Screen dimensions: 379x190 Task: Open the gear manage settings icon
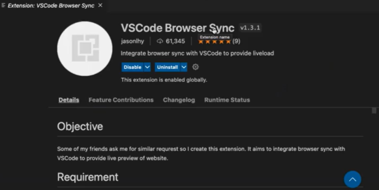(196, 67)
